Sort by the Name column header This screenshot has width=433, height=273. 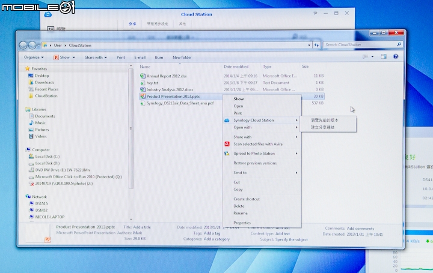pos(146,67)
